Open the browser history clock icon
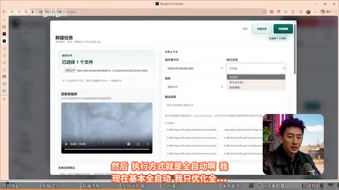Viewport: 339px width, 190px height. coord(286,12)
